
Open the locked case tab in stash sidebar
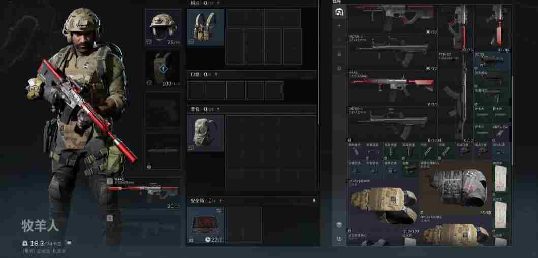point(339,54)
